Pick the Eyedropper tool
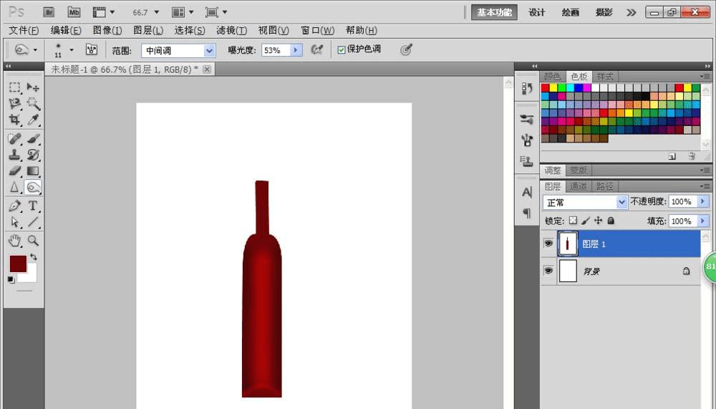Screen dimensions: 716x409 pos(33,120)
